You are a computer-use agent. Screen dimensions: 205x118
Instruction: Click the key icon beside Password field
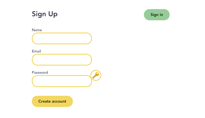coord(96,75)
